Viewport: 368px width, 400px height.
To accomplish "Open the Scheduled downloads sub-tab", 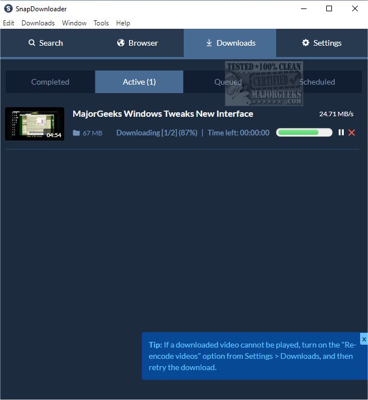I will [x=317, y=82].
